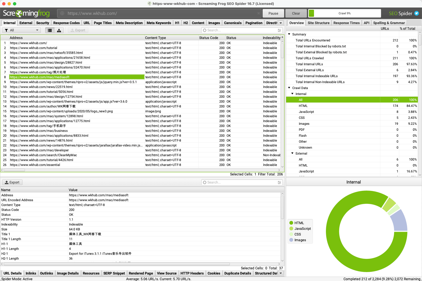Open the SERP Snippet tab
This screenshot has height=281, width=422.
pyautogui.click(x=114, y=273)
